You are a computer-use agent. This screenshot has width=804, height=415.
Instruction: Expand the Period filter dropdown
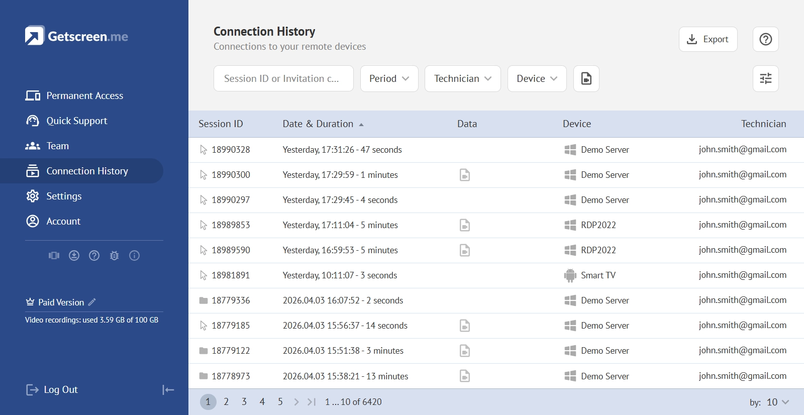coord(389,78)
